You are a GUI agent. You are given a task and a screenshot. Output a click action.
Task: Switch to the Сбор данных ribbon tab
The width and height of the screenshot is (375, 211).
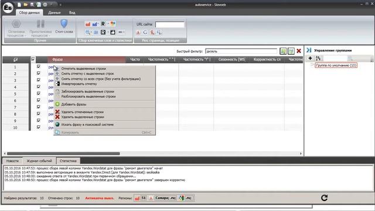pyautogui.click(x=29, y=12)
